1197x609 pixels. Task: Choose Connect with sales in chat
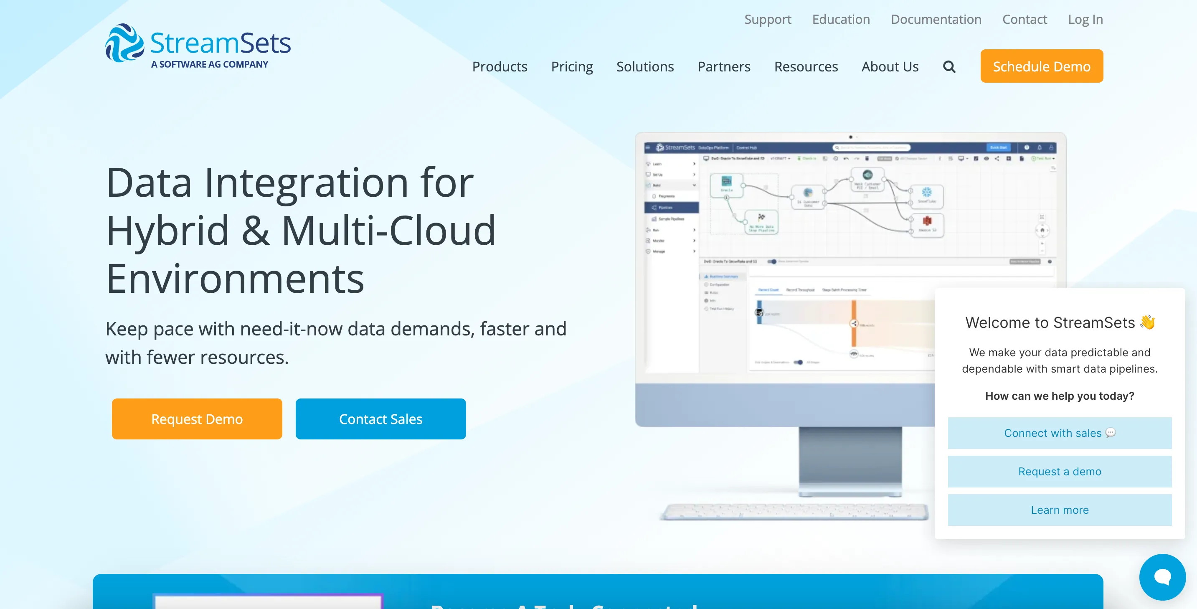[1060, 433]
